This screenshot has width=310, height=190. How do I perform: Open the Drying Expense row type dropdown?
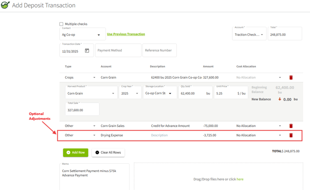94,136
